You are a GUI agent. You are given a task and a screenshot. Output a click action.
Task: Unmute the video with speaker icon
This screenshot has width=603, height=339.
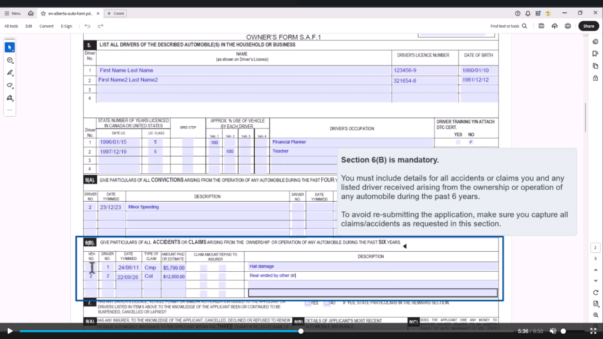pos(553,331)
